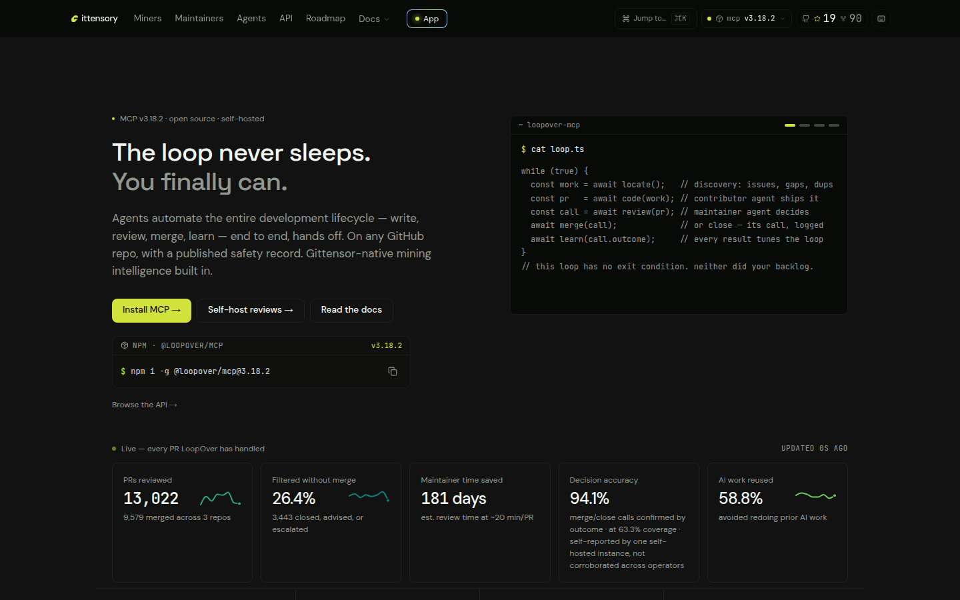Open the mcp v3.18.2 version dropdown
Image resolution: width=960 pixels, height=600 pixels.
(x=746, y=19)
